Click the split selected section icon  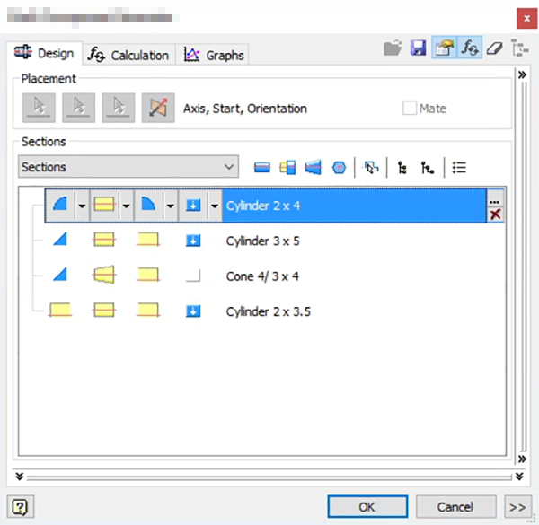[x=287, y=168]
